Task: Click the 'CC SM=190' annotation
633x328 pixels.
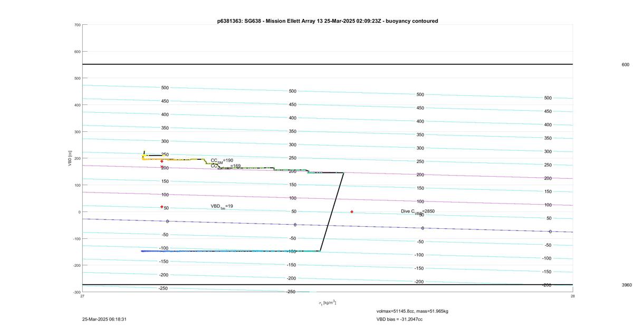Action: [x=222, y=160]
